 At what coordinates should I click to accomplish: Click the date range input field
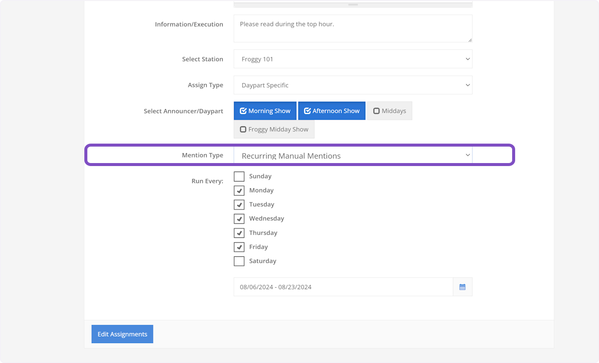(343, 287)
